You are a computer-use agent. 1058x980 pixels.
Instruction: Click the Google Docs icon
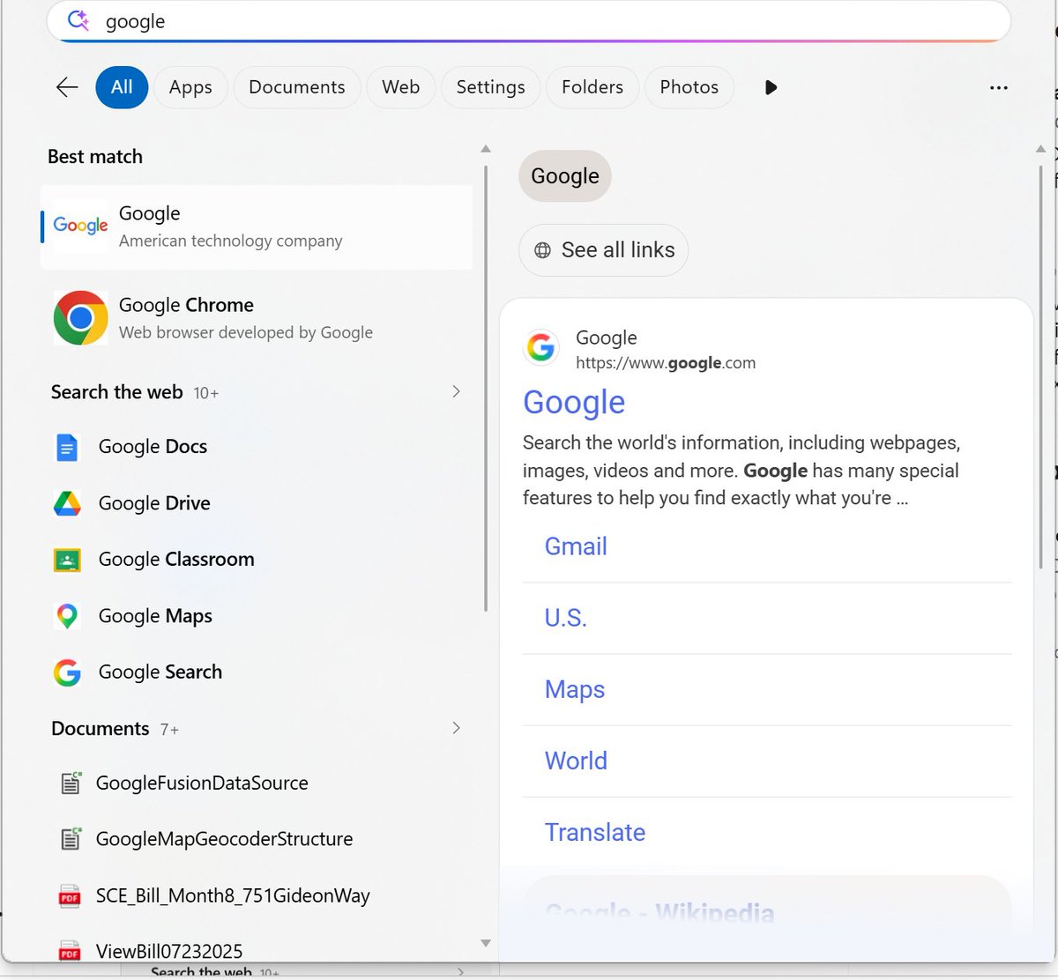67,447
